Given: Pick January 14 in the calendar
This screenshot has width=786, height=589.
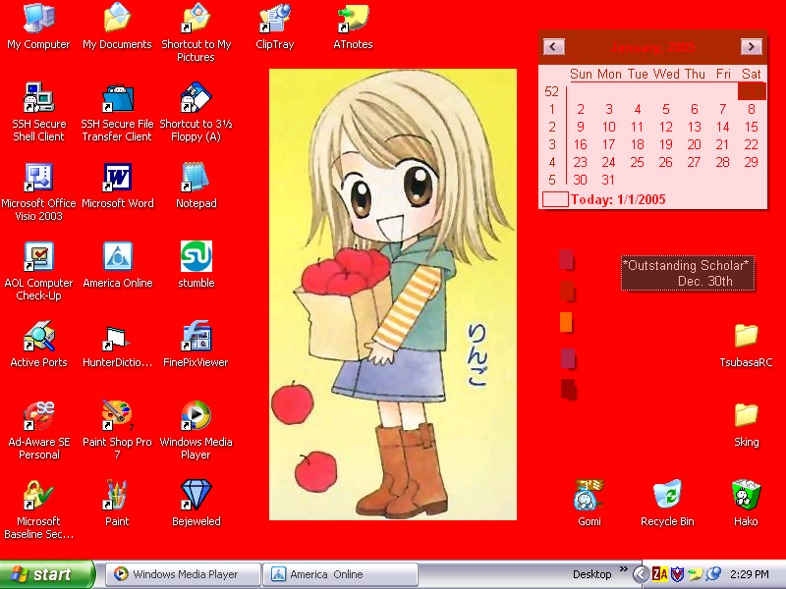Looking at the screenshot, I should tap(722, 127).
